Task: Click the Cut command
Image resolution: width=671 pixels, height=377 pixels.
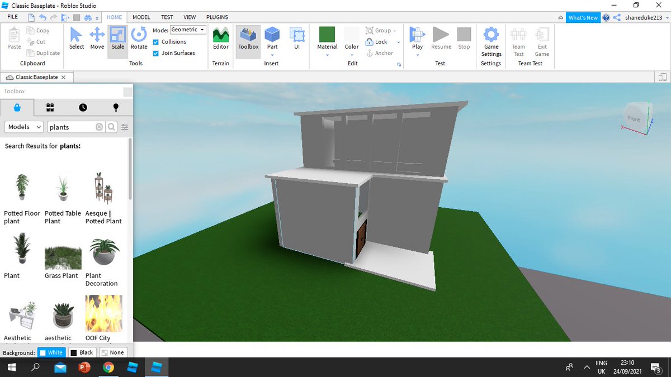Action: tap(37, 42)
